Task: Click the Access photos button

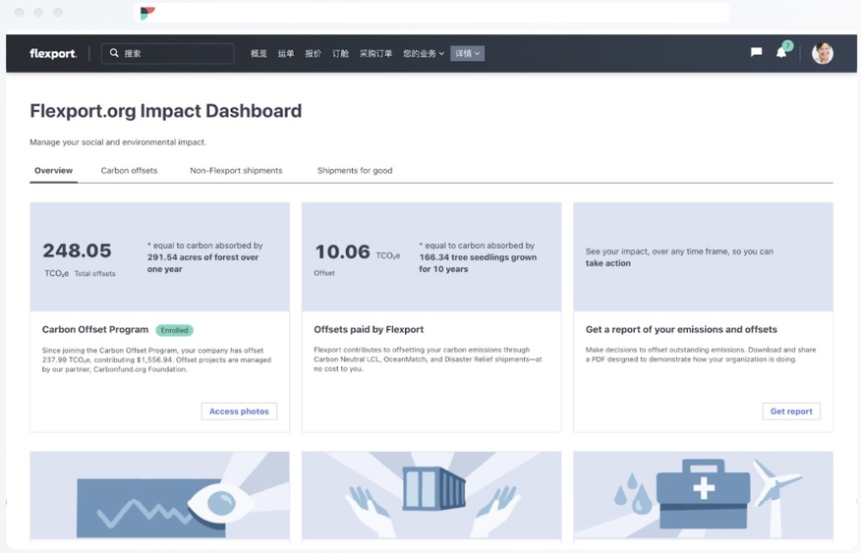Action: coord(239,411)
